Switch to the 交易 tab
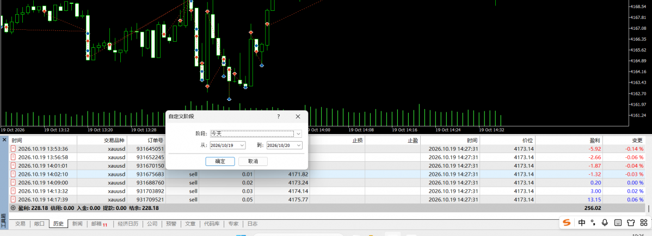Screen dimensions: 652x236 point(20,224)
